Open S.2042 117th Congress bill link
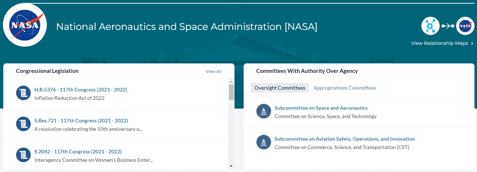Screen dimensions: 477x172 (x=78, y=152)
